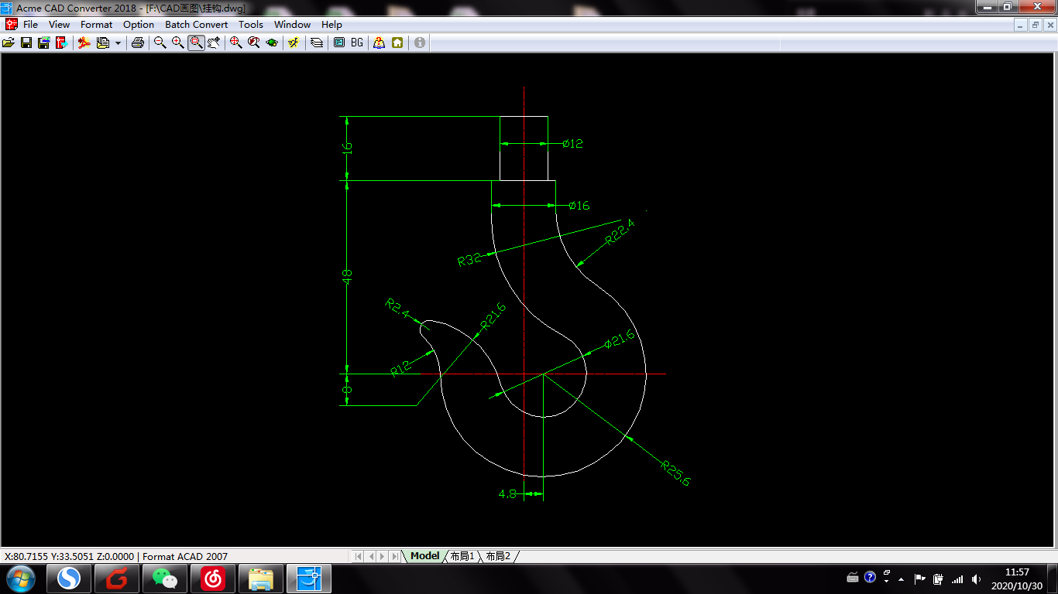Select the Model tab
Screen dimensions: 1058x594
click(424, 555)
